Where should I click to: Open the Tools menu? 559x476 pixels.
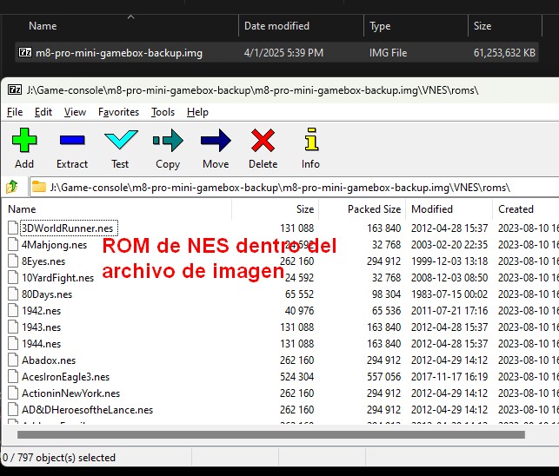(x=163, y=112)
